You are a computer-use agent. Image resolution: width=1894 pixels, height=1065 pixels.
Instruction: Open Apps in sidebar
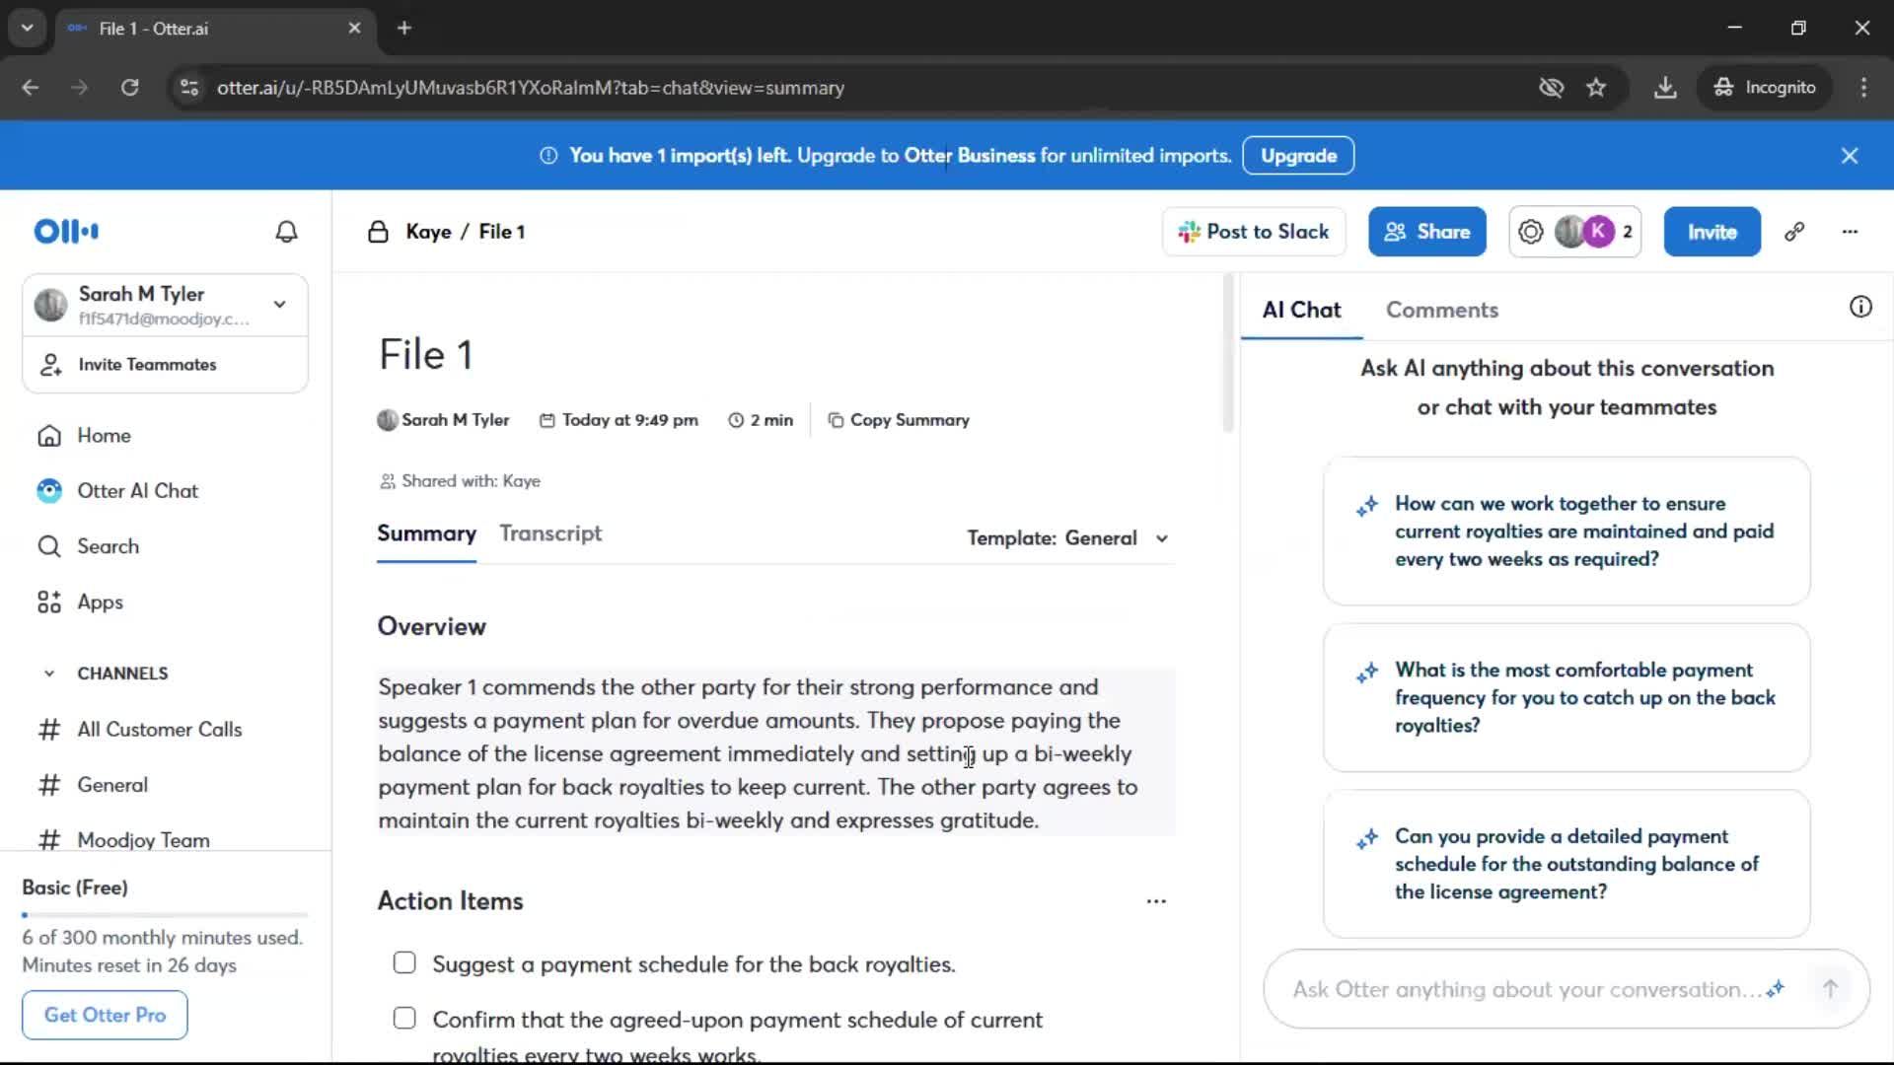(x=100, y=603)
